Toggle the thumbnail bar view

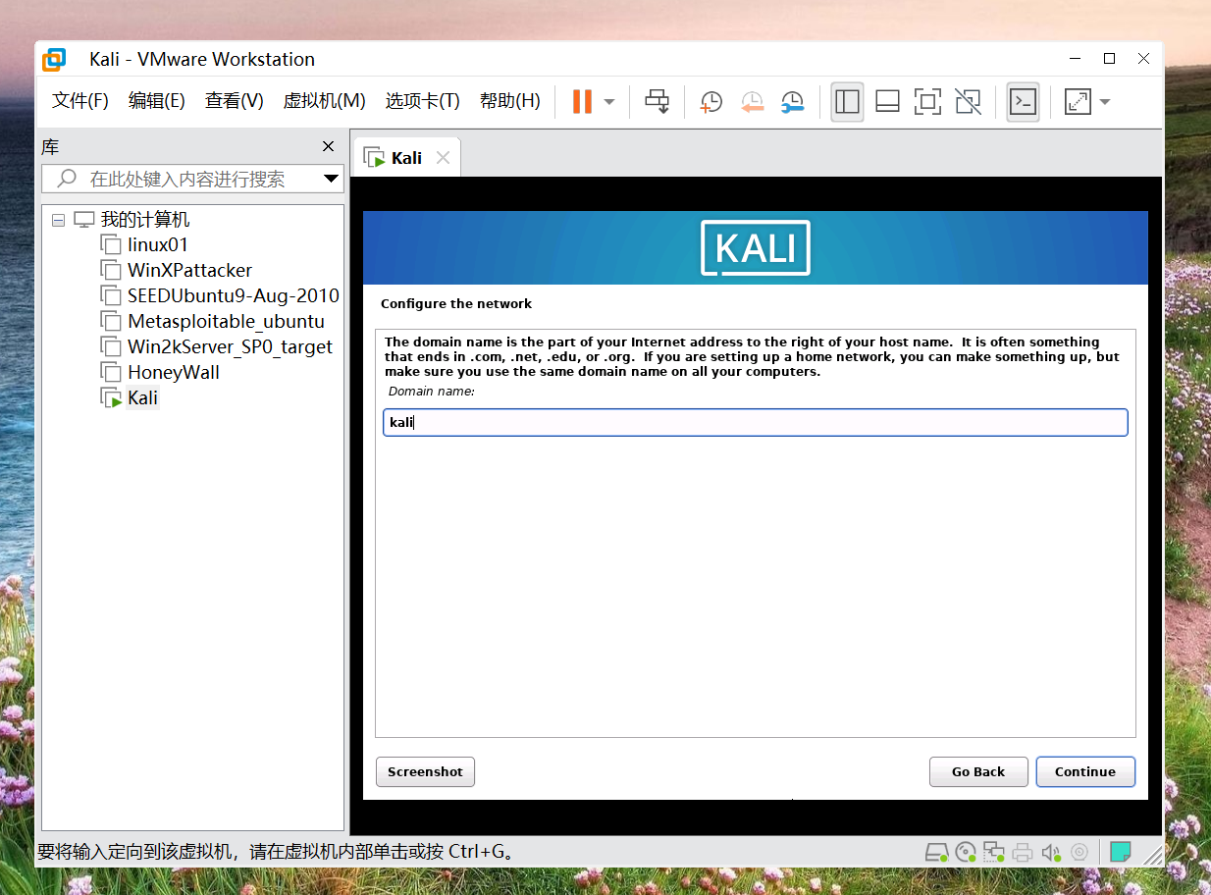[x=887, y=101]
